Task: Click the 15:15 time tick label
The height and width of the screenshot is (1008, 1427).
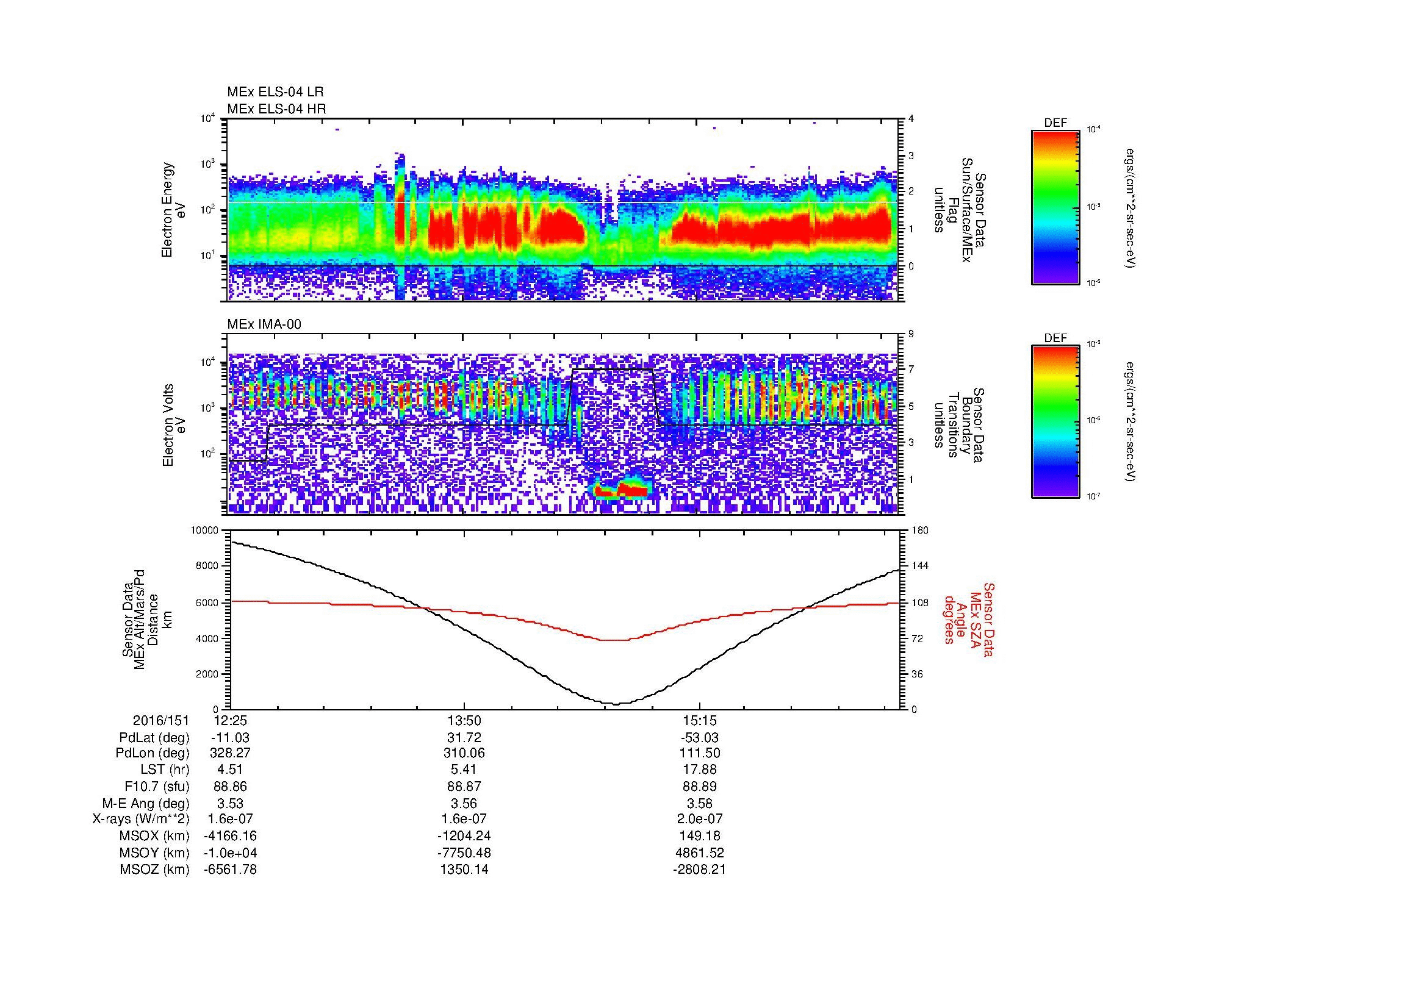Action: 699,720
